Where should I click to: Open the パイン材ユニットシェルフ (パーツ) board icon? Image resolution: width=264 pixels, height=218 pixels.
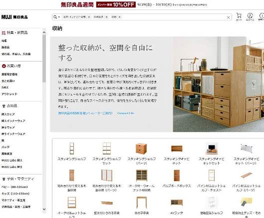click(x=247, y=175)
